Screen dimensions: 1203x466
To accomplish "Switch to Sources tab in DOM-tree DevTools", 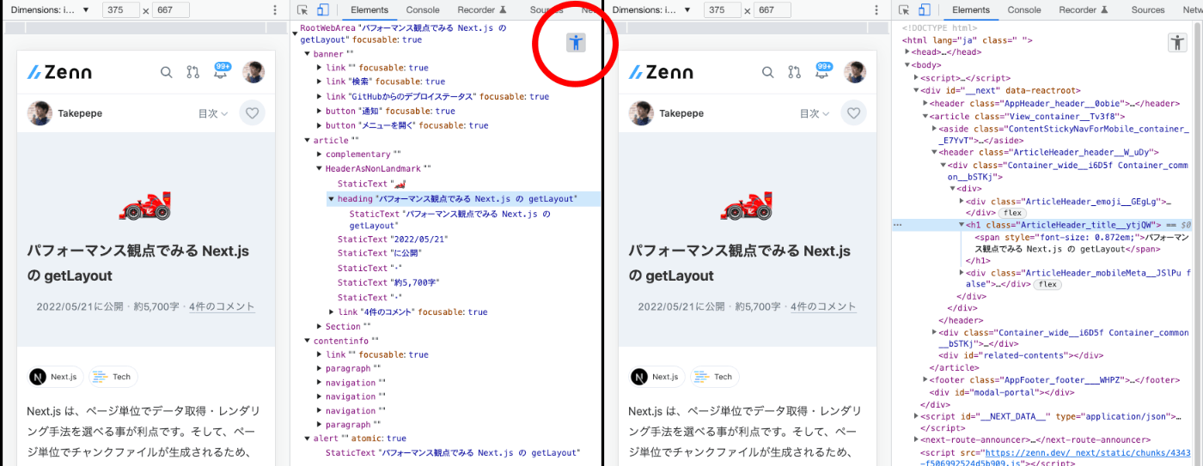I will [x=1148, y=10].
